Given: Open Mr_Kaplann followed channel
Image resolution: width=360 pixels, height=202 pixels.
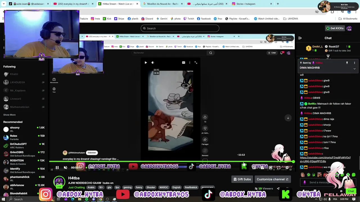Looking at the screenshot, I should (24, 90).
